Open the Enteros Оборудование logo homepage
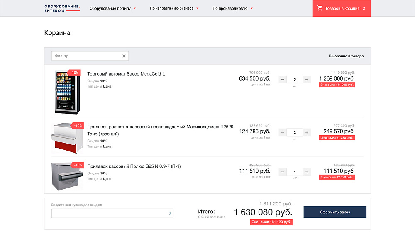Viewport: 415px width, 249px height. click(62, 8)
